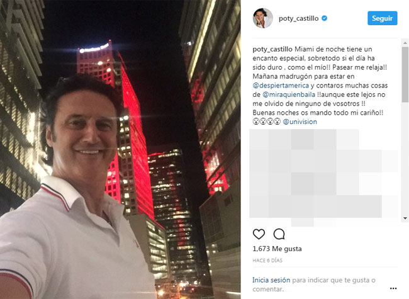Click the scrollbar down arrow in comments
Image resolution: width=409 pixels, height=299 pixels.
point(405,218)
